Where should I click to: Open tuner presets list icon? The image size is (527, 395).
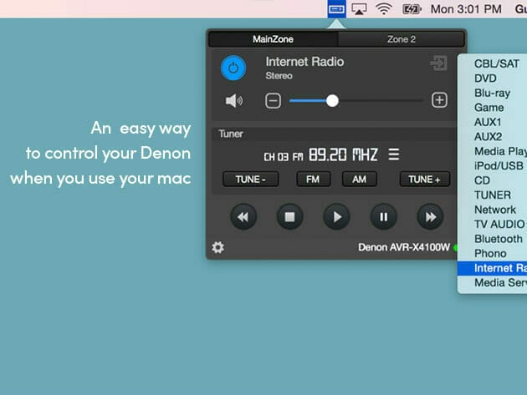pyautogui.click(x=394, y=155)
